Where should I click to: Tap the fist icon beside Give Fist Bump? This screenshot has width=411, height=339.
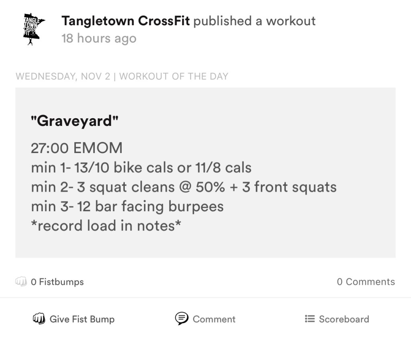click(x=39, y=319)
